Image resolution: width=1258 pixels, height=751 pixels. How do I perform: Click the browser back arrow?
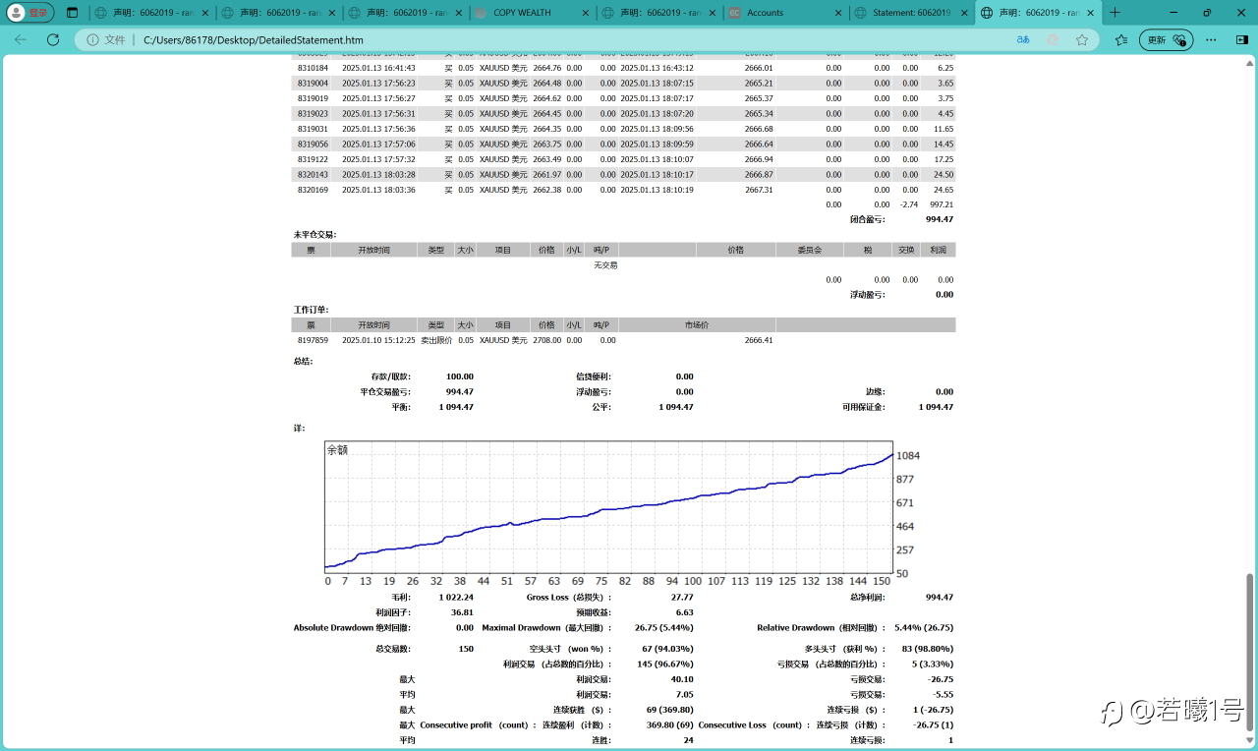tap(21, 40)
